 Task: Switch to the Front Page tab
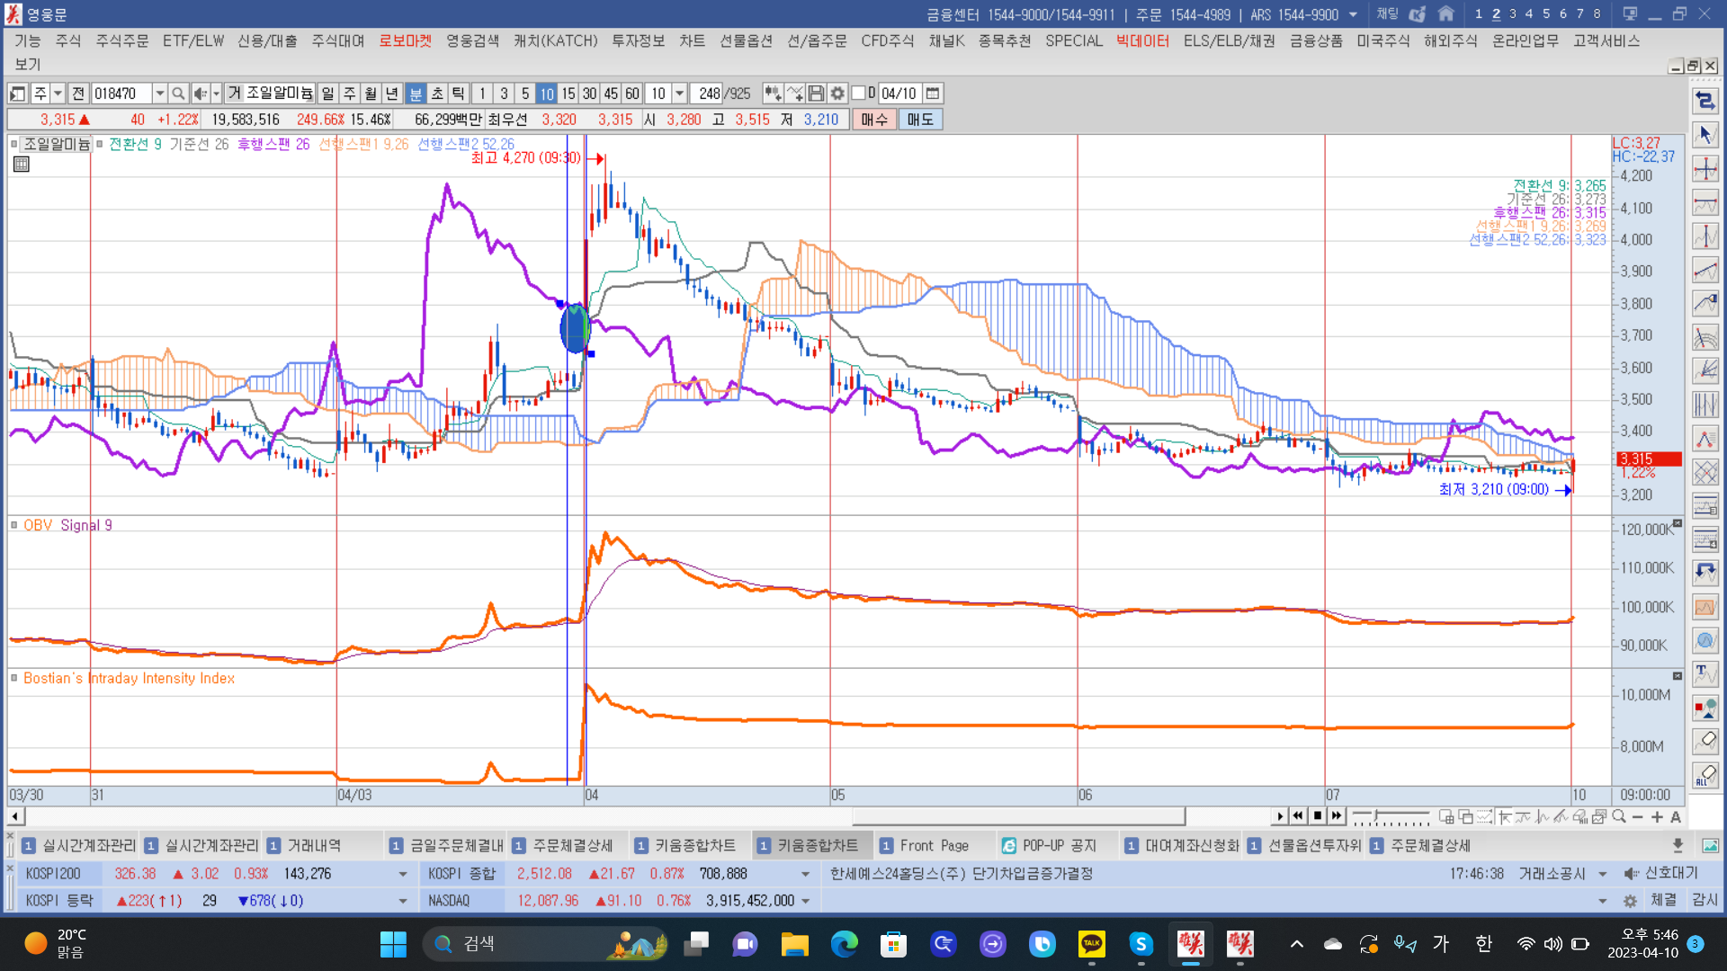click(x=934, y=845)
